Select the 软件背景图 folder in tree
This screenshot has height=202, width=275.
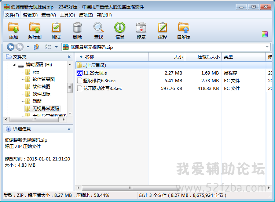(44, 79)
